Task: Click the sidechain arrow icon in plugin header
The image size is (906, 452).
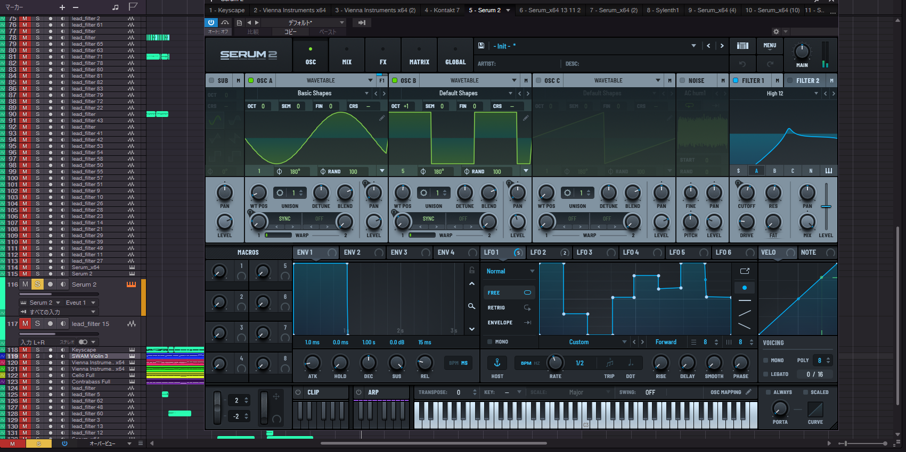Action: [362, 22]
